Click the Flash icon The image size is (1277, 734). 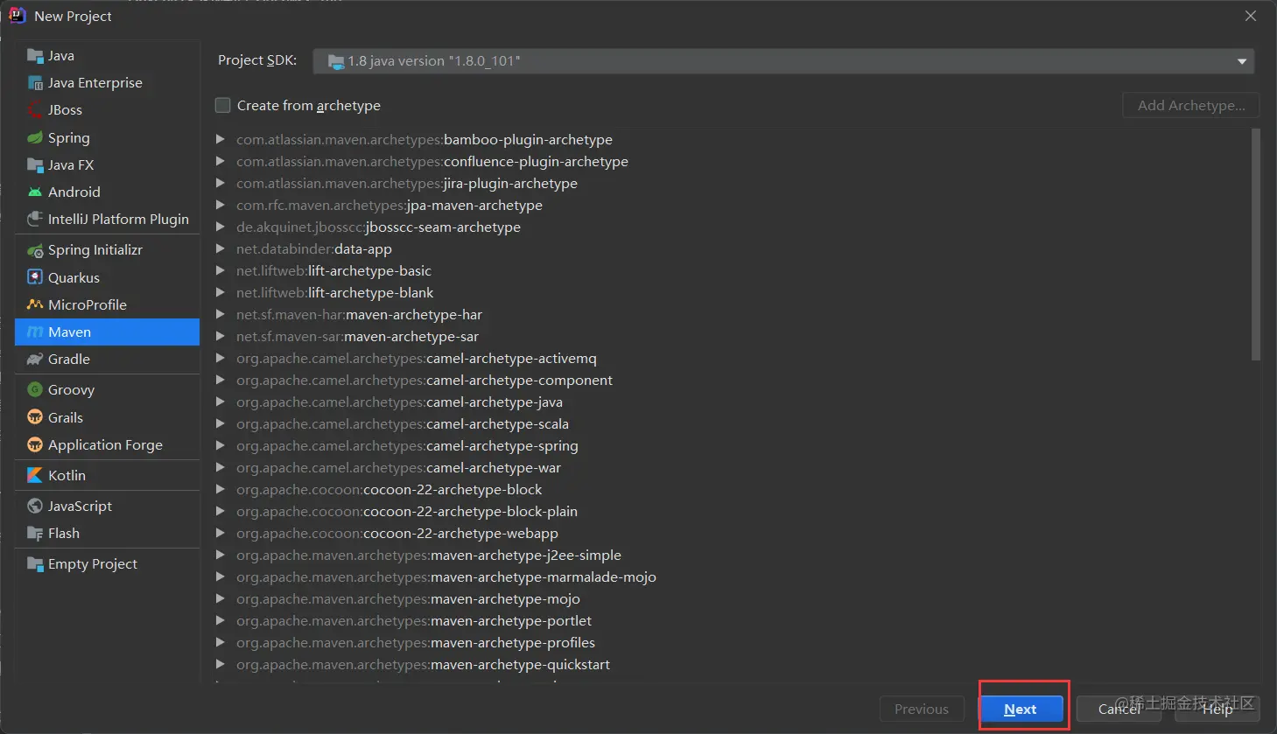click(35, 534)
